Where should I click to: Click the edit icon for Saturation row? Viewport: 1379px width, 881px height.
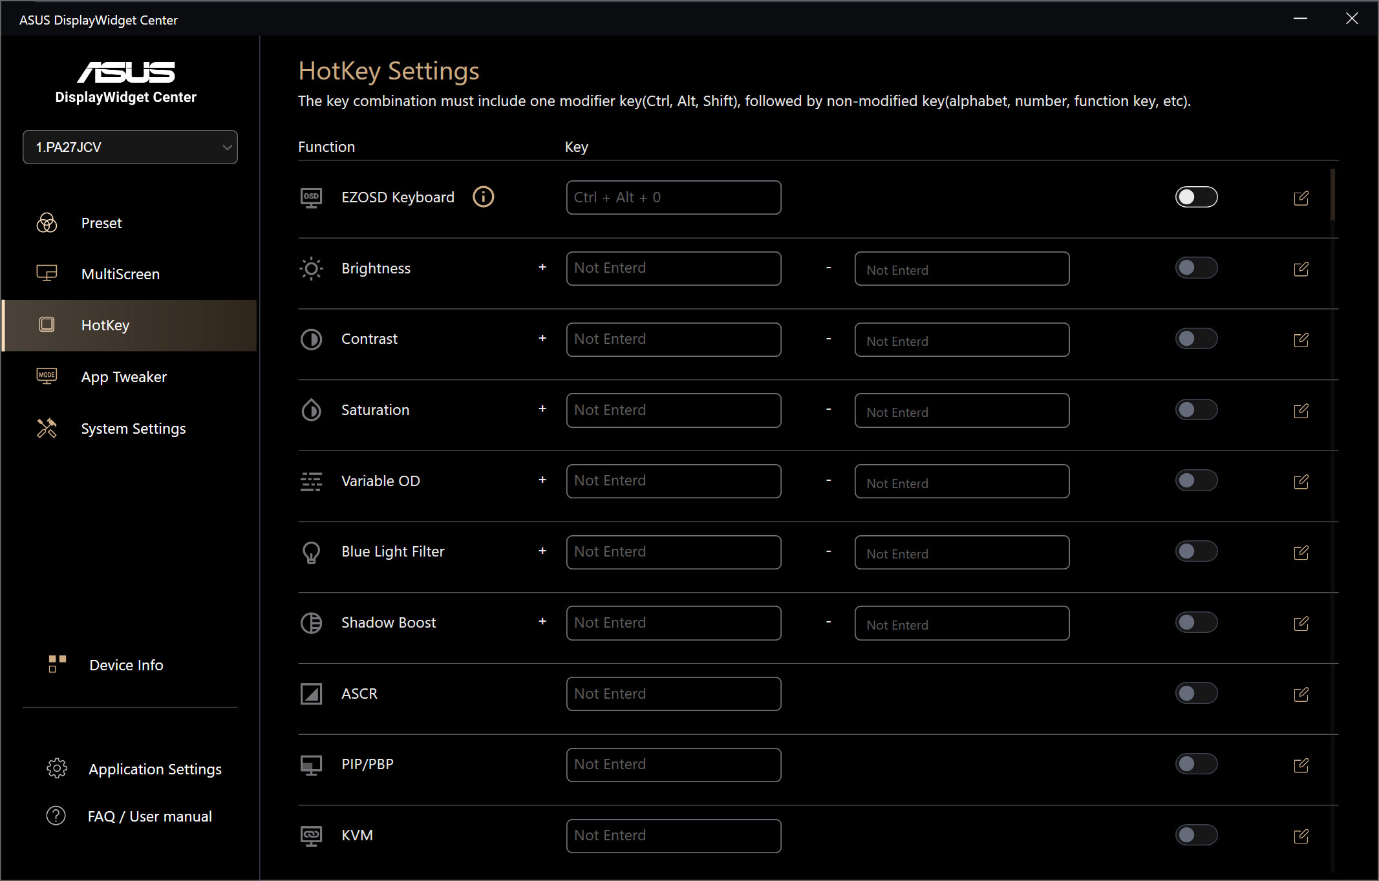click(x=1301, y=410)
